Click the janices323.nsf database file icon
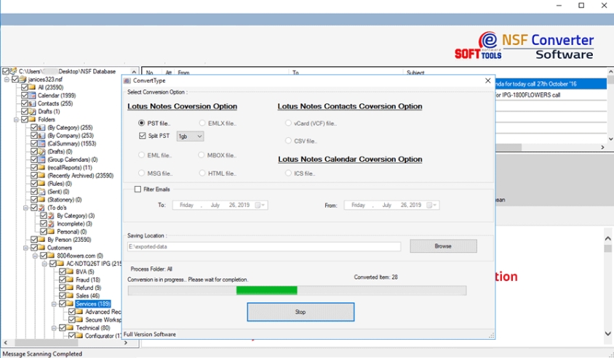 point(23,79)
